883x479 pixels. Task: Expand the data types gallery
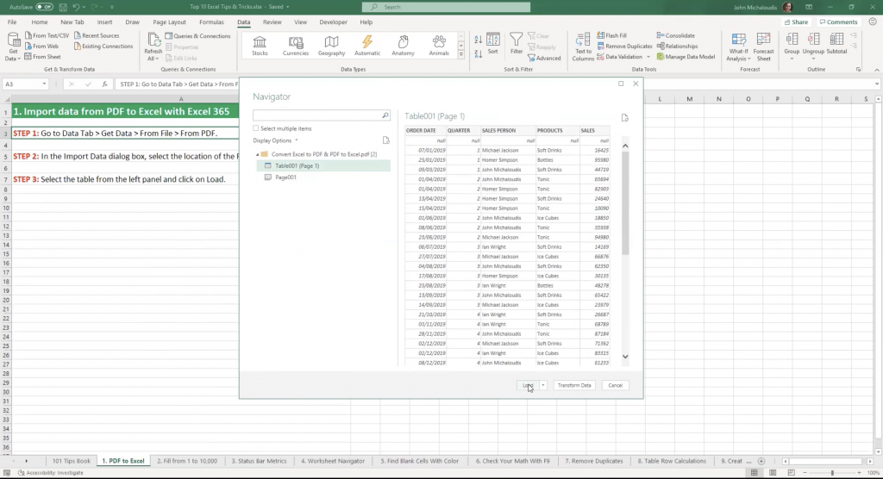tap(461, 54)
